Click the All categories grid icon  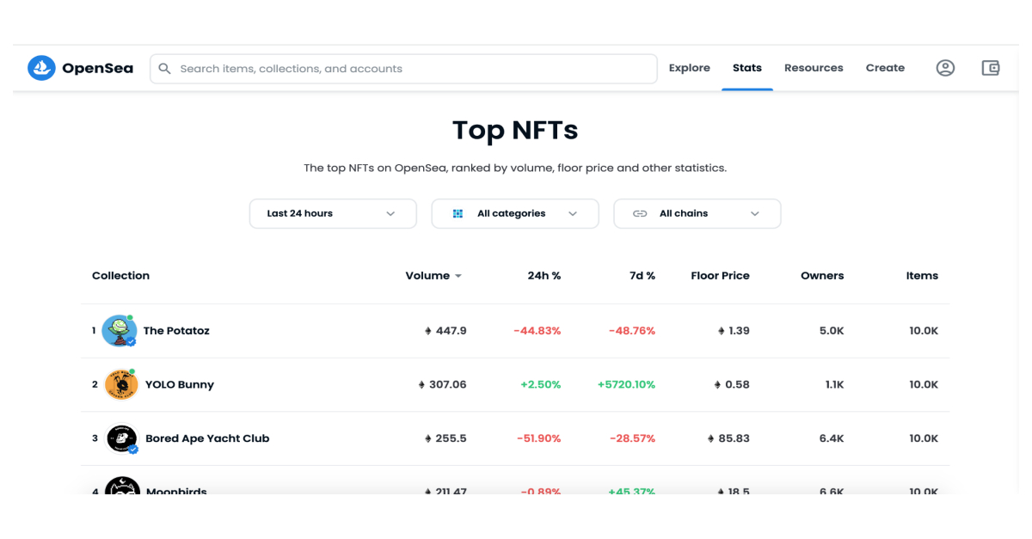point(458,214)
